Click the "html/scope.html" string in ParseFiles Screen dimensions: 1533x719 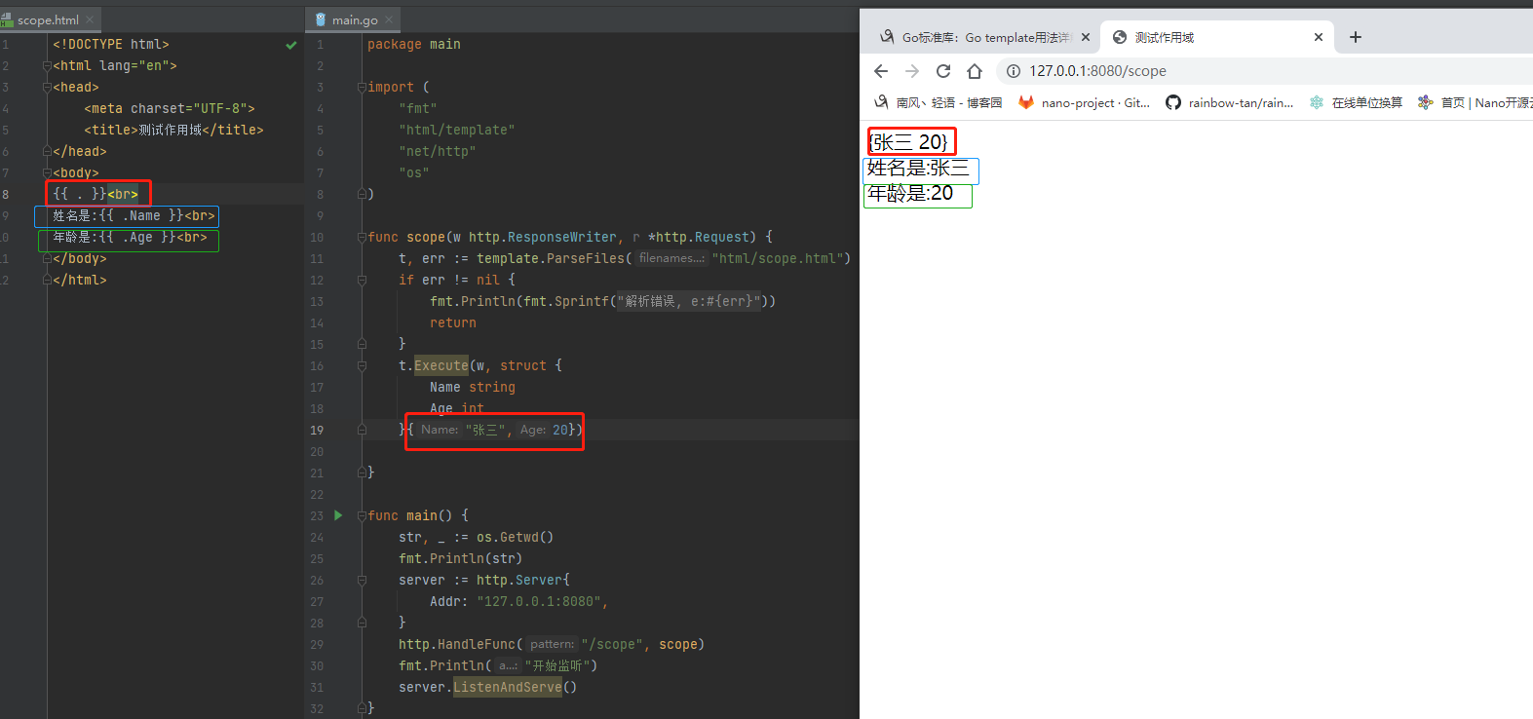click(x=777, y=259)
